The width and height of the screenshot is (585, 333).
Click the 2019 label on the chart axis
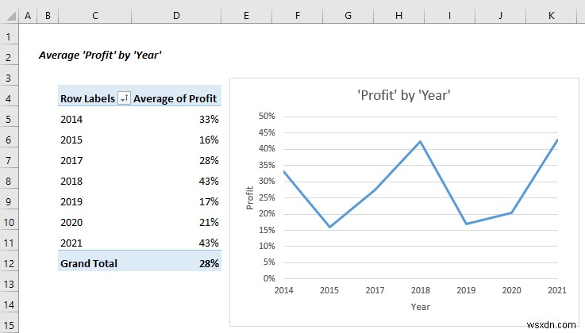pyautogui.click(x=468, y=290)
